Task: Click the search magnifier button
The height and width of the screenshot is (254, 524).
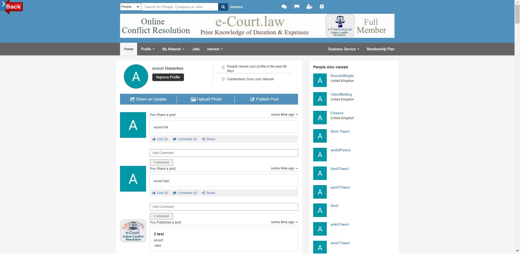Action: click(x=223, y=7)
